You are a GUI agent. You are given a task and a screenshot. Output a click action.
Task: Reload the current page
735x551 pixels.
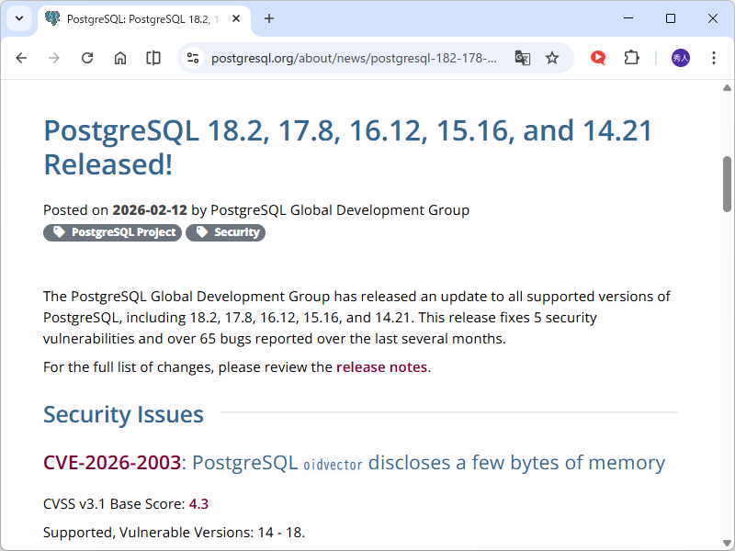(86, 57)
